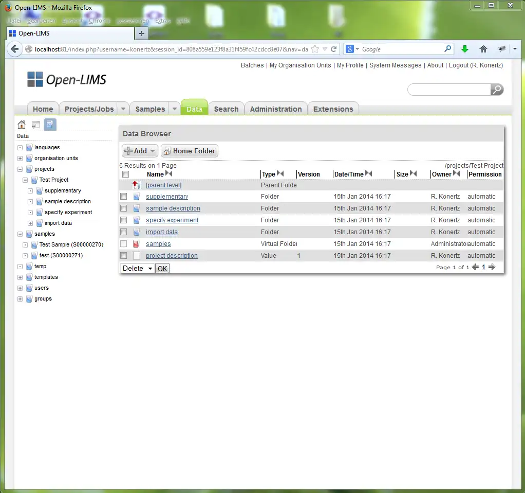The height and width of the screenshot is (493, 525).
Task: Click the search magnifier button near logo
Action: [x=497, y=90]
